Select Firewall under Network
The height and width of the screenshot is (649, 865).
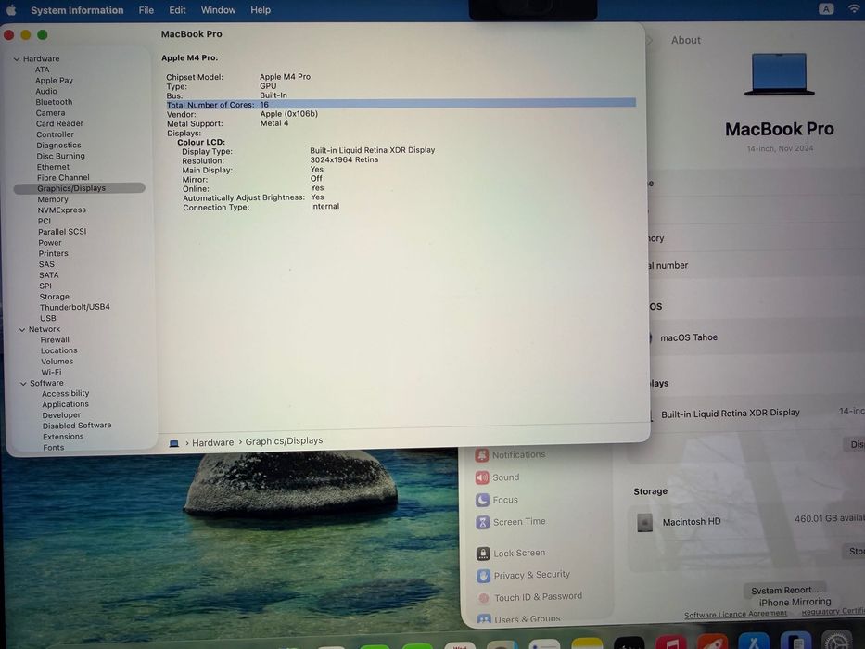click(55, 340)
